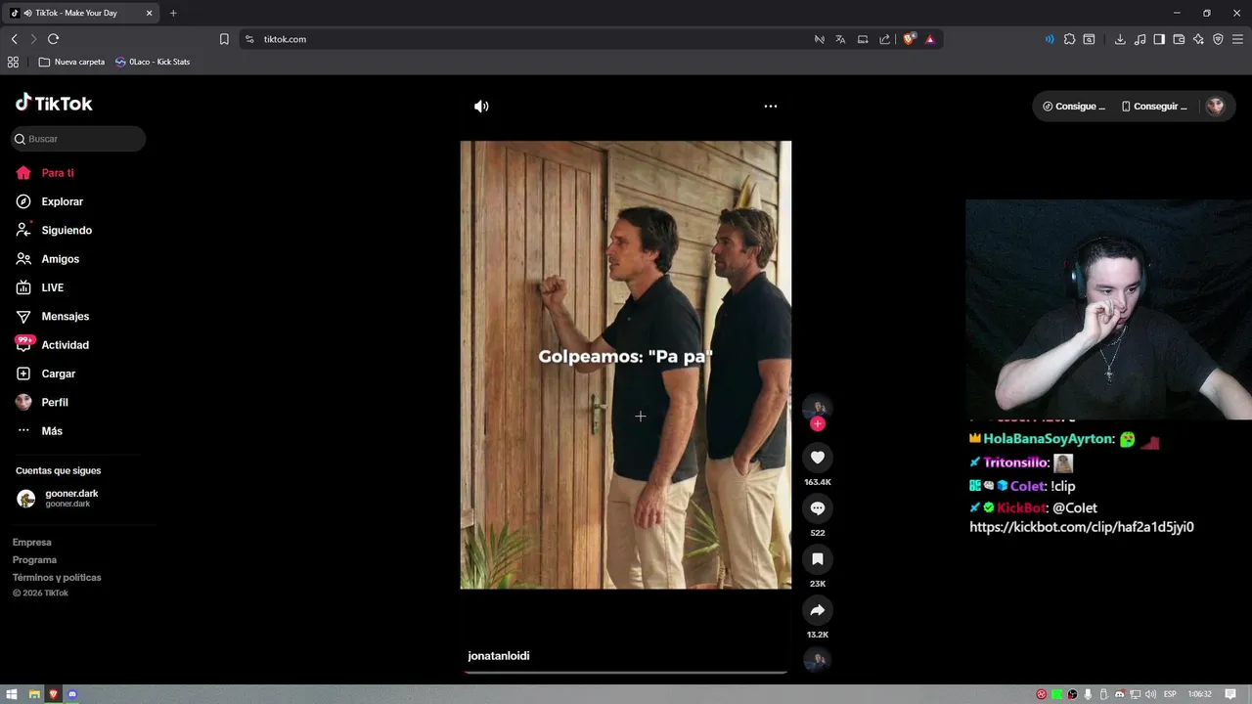Click the Windows notification center icon

[1230, 694]
